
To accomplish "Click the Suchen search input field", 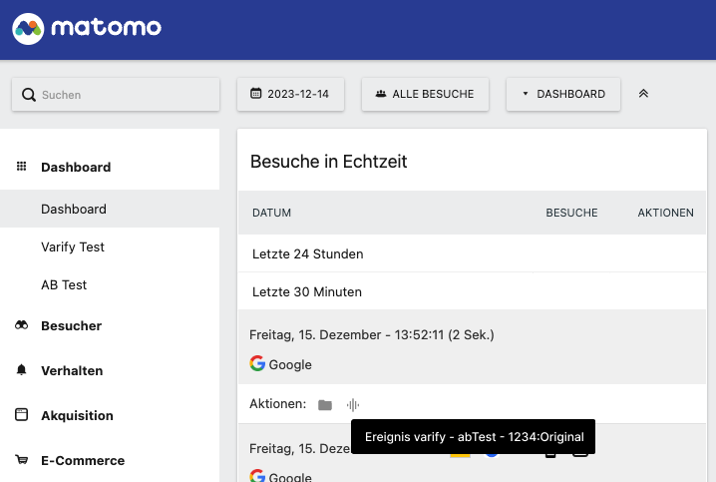I will [x=116, y=95].
